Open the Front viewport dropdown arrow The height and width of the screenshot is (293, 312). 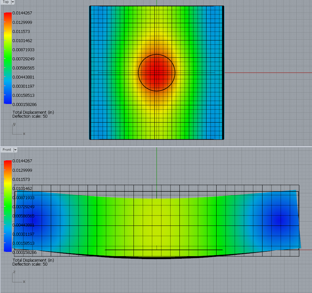coord(16,150)
